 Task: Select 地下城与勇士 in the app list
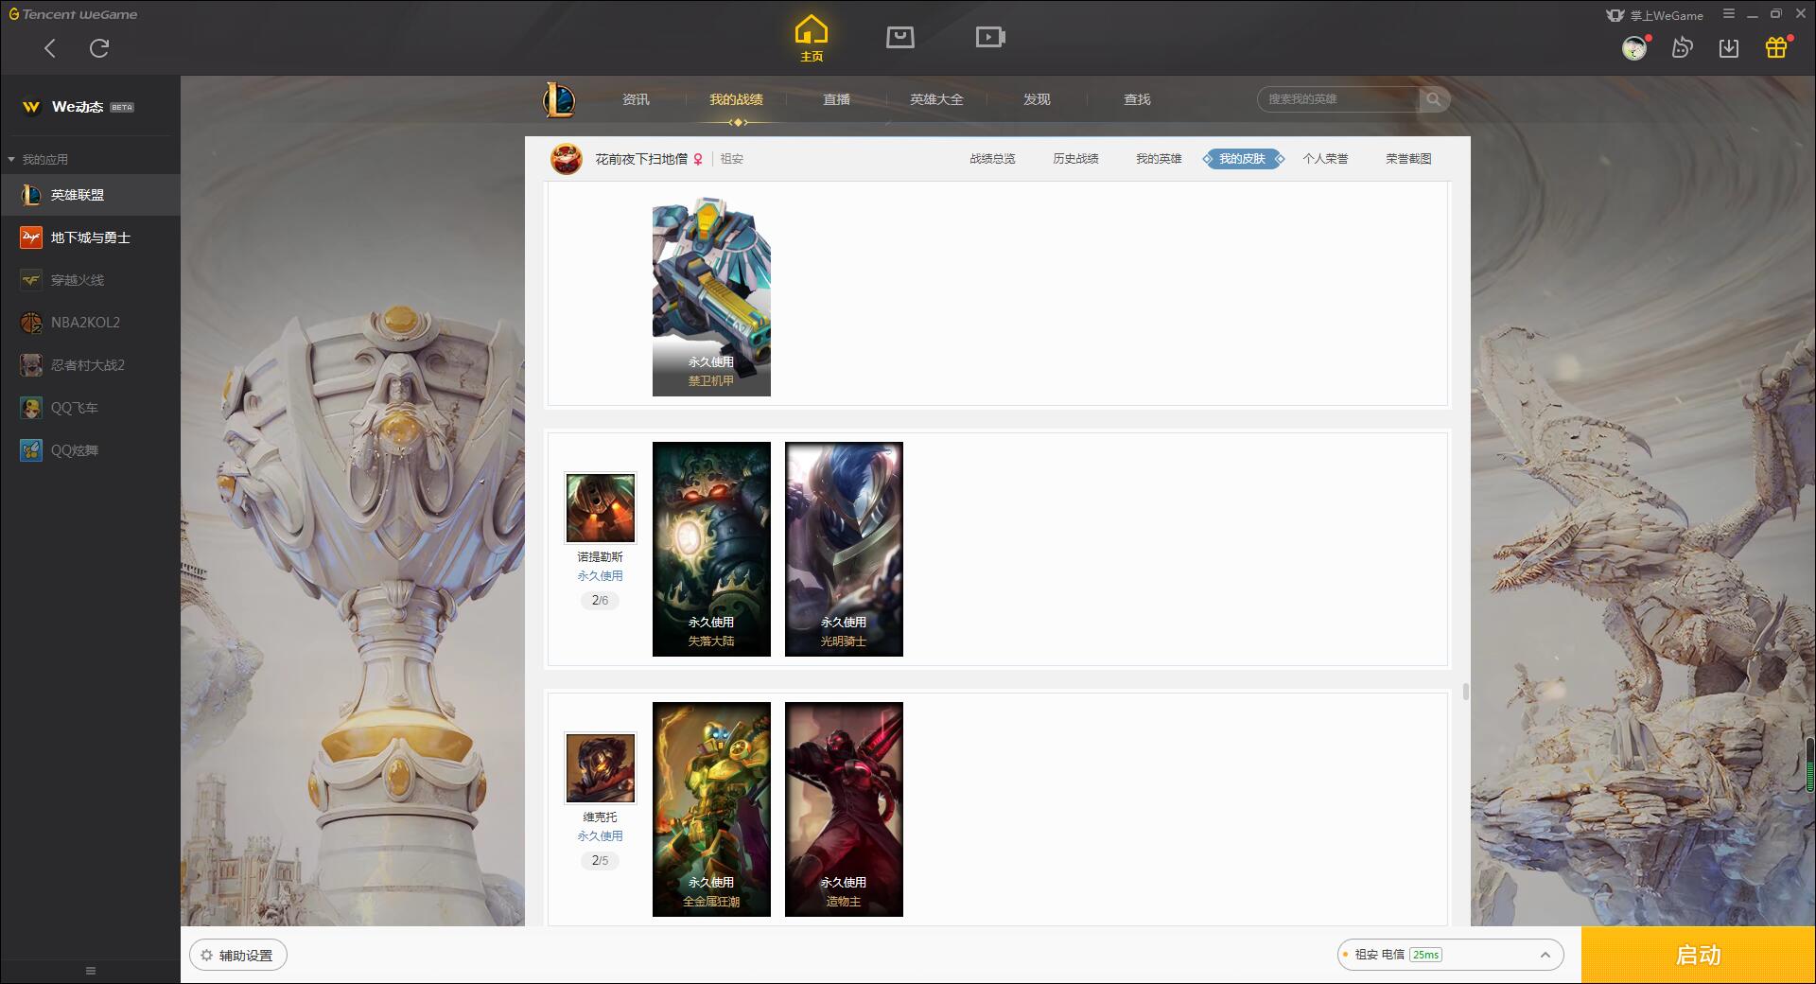pyautogui.click(x=90, y=237)
